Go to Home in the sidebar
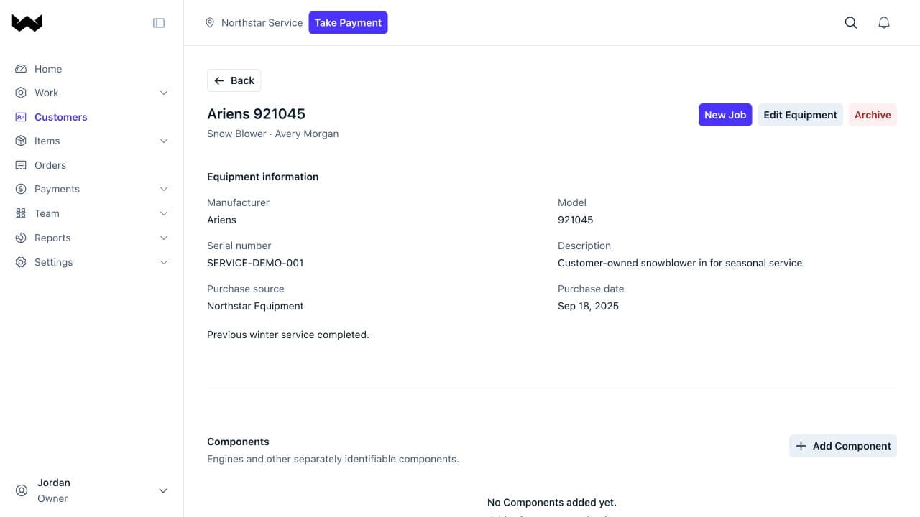This screenshot has height=517, width=920. [48, 69]
